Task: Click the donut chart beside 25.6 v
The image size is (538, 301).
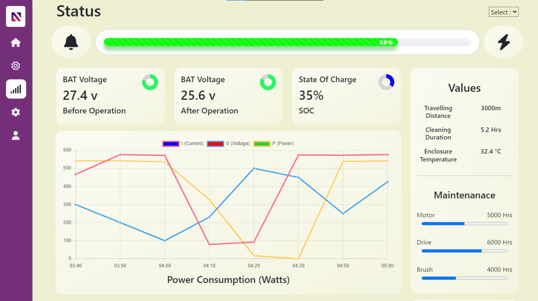Action: [268, 82]
